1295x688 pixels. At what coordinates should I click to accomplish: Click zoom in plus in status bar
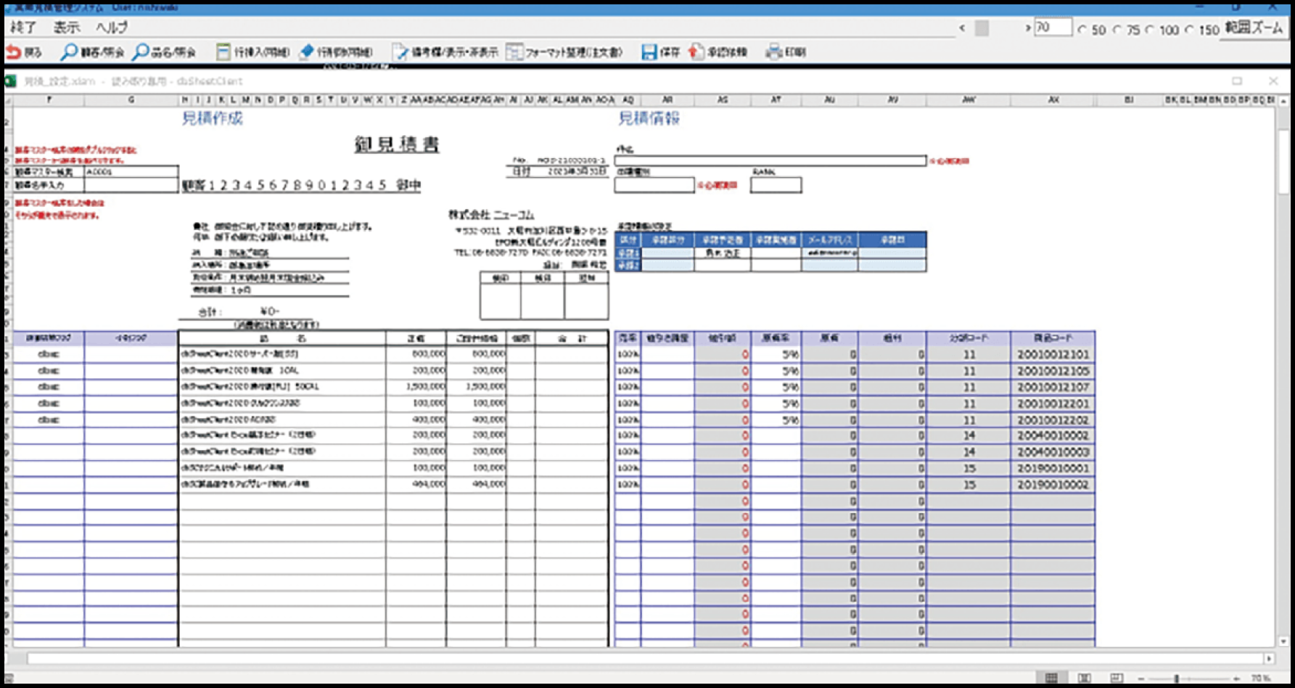tap(1236, 679)
